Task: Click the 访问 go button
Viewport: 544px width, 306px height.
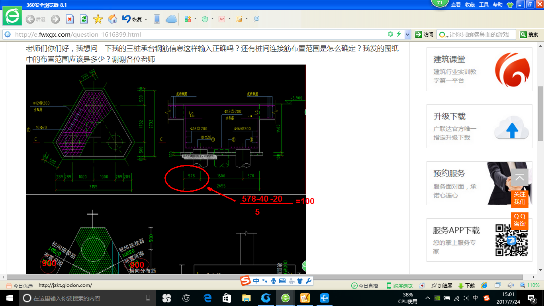Action: tap(424, 34)
